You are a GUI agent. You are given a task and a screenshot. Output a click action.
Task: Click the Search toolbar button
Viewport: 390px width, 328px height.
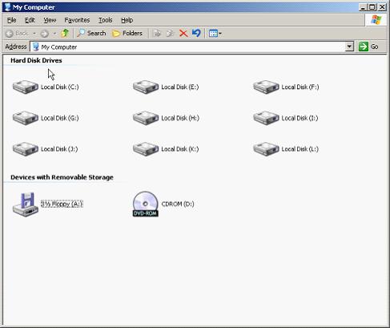coord(91,33)
